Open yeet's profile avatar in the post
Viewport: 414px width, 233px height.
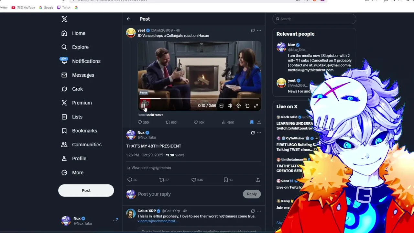coord(131,33)
